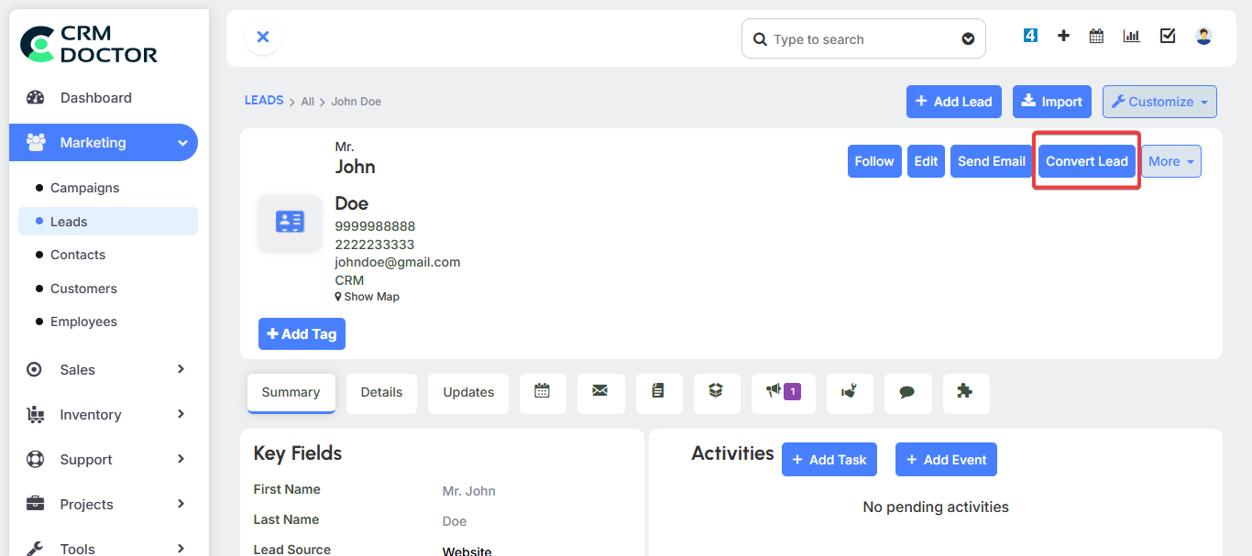Screen dimensions: 1252x556
Task: Open the emails envelope tab icon
Action: (x=600, y=392)
